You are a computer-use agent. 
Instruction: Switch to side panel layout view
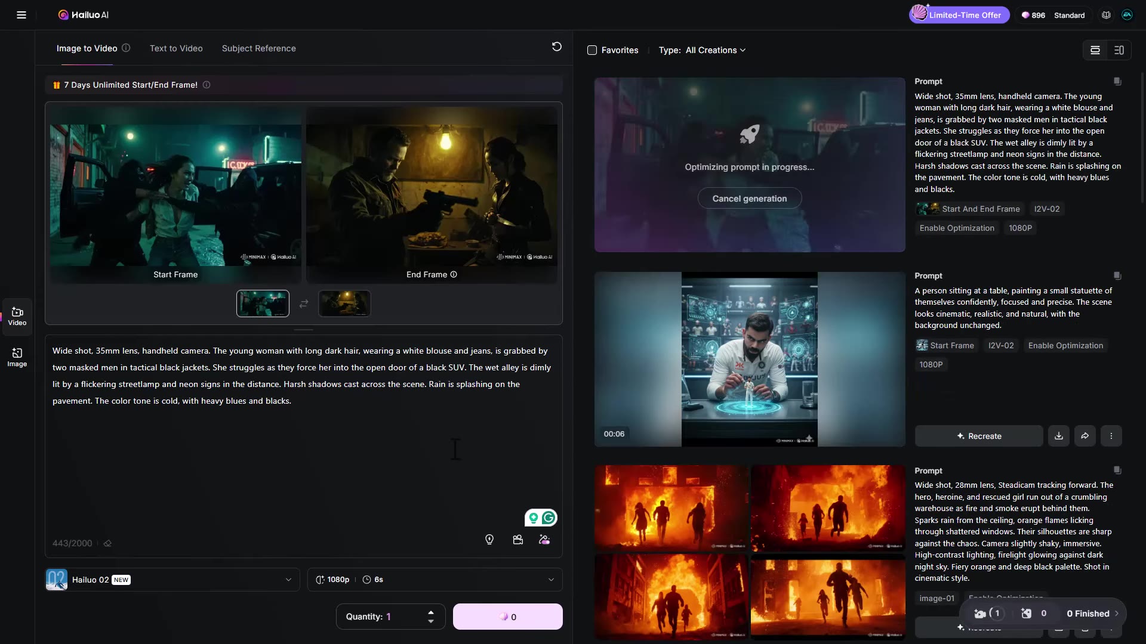(x=1119, y=50)
